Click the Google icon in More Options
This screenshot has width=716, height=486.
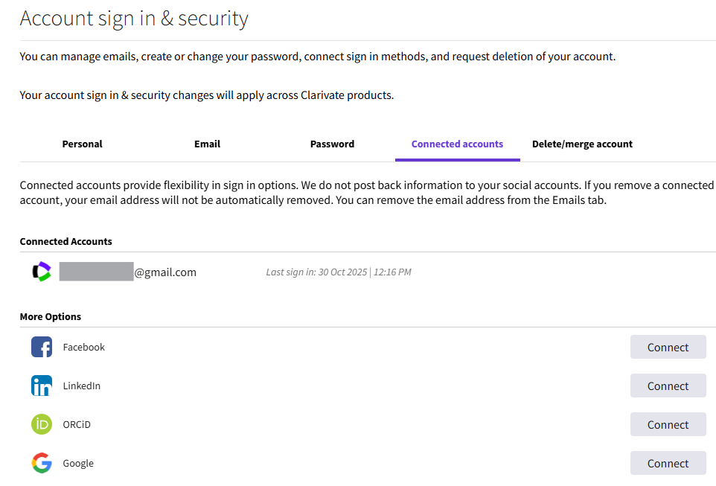[42, 463]
